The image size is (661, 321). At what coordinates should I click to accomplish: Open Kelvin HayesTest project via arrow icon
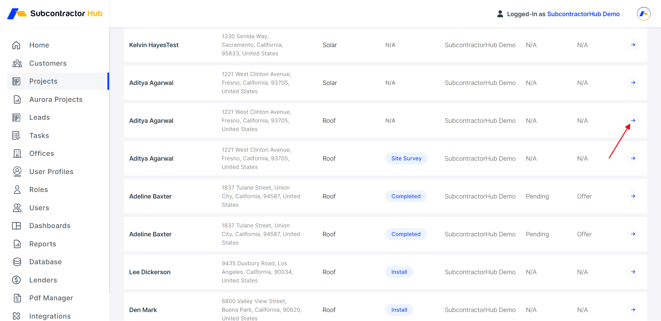point(633,45)
